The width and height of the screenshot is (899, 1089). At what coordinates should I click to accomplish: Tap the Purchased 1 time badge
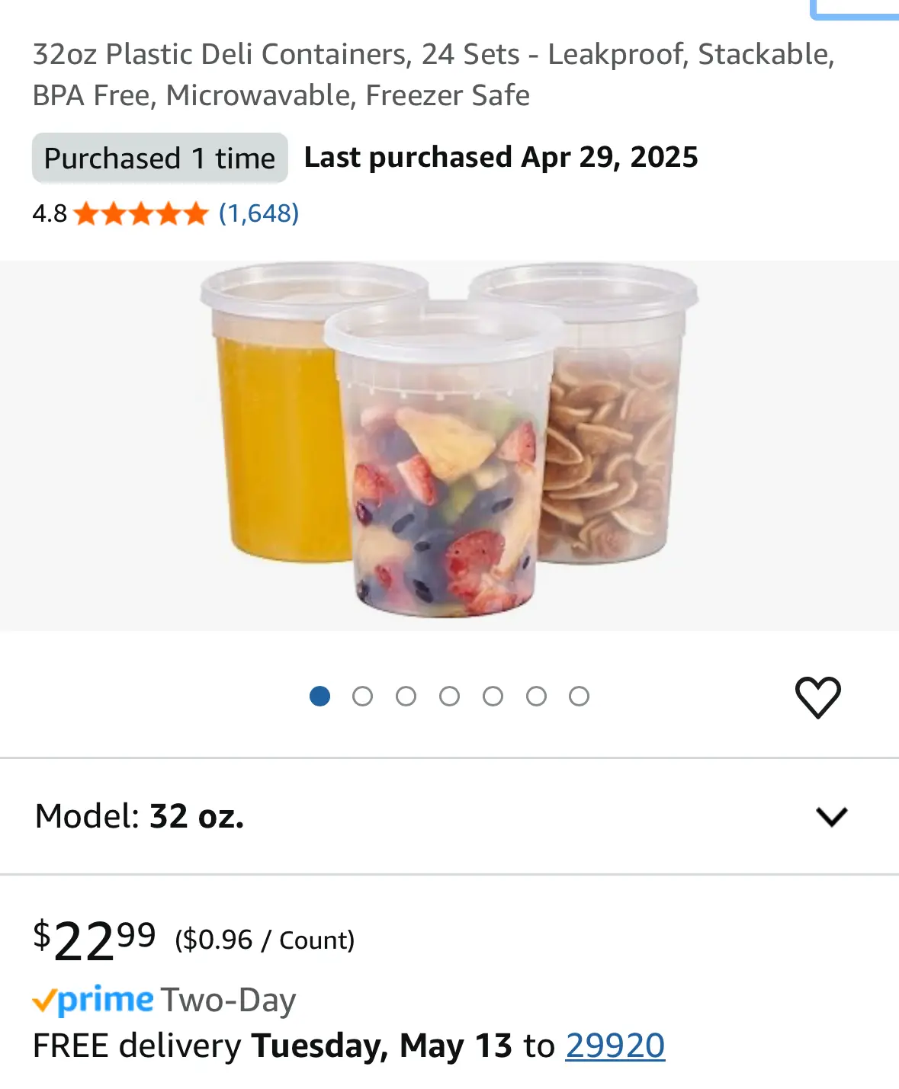click(159, 158)
